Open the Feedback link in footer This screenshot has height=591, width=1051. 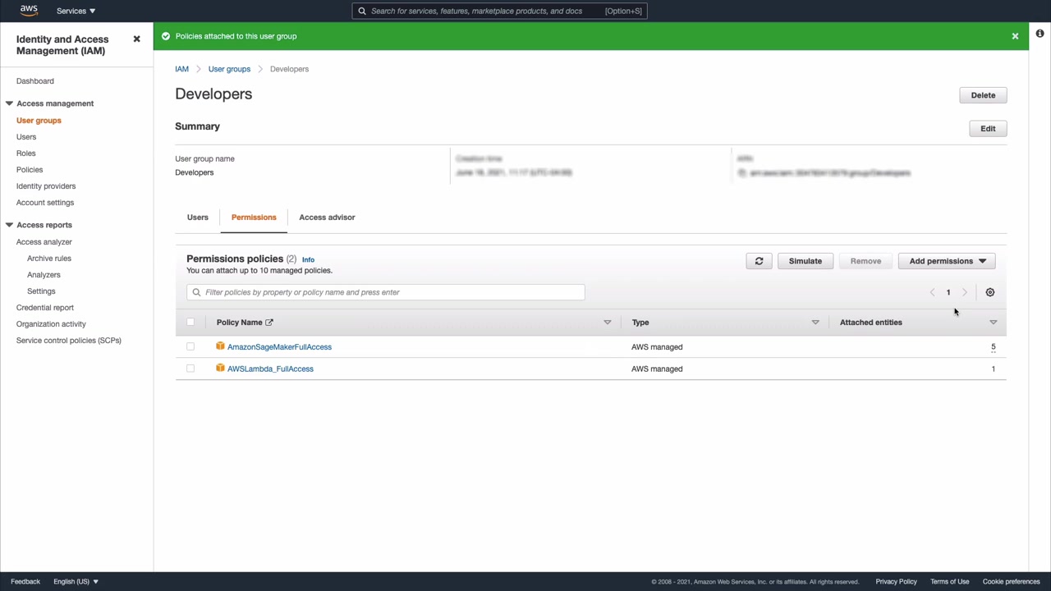click(25, 581)
